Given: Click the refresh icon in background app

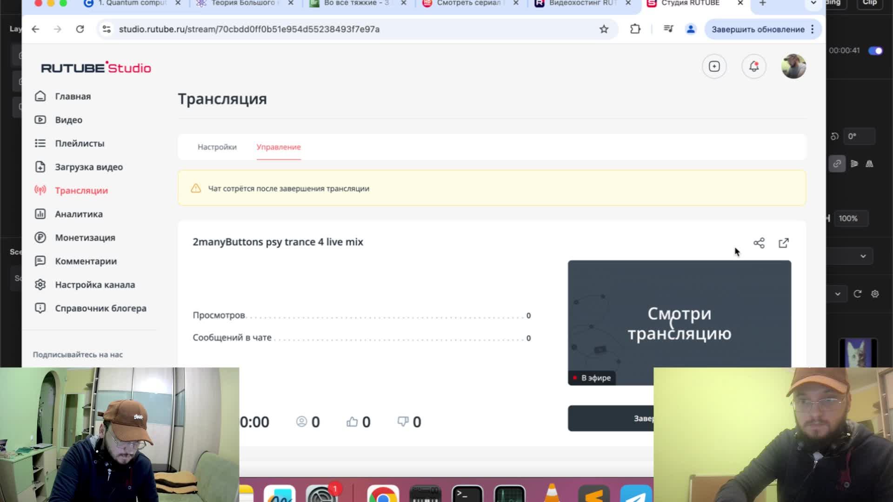Looking at the screenshot, I should [858, 294].
